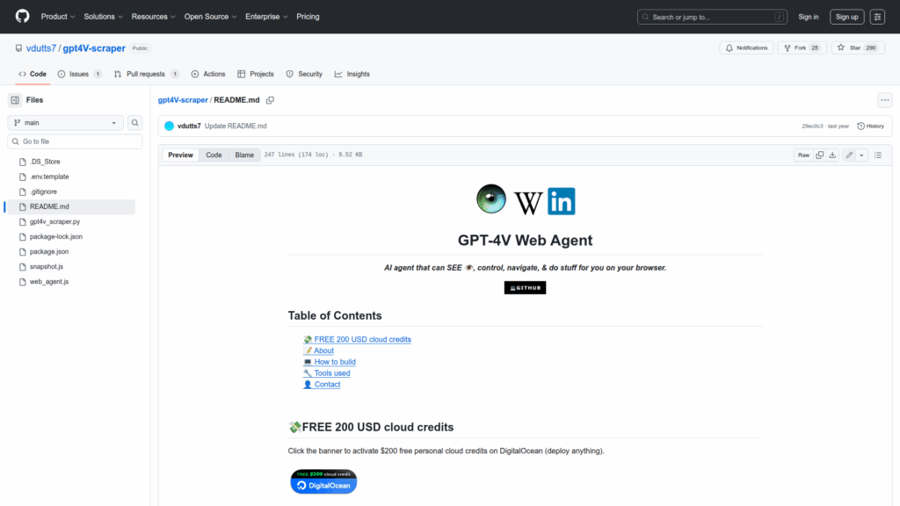The height and width of the screenshot is (506, 900).
Task: Edit the file with the pencil icon
Action: pyautogui.click(x=849, y=155)
